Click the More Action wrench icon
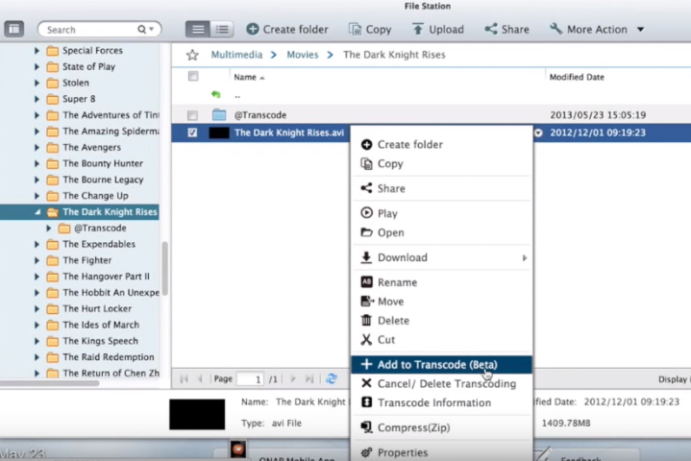 [x=556, y=29]
